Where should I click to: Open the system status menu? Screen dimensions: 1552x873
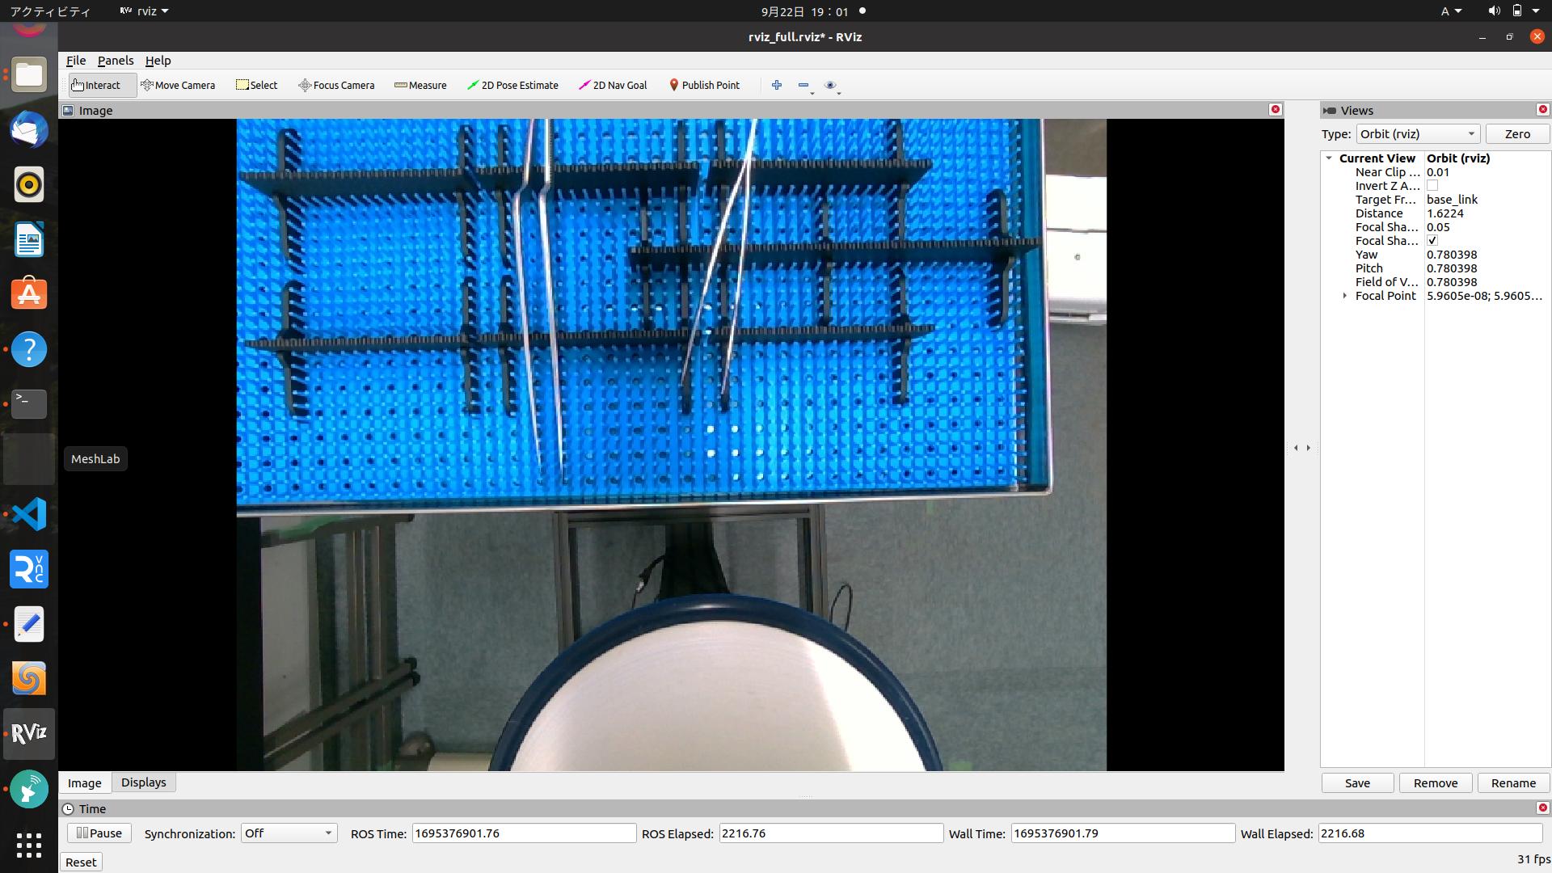[1513, 11]
